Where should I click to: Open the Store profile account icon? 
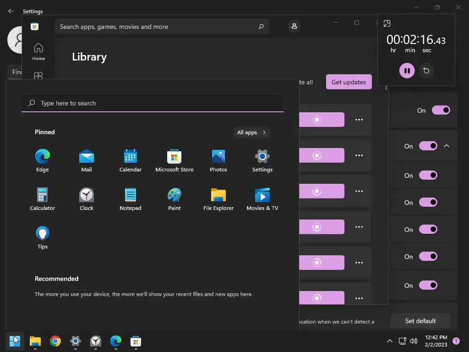tap(294, 26)
